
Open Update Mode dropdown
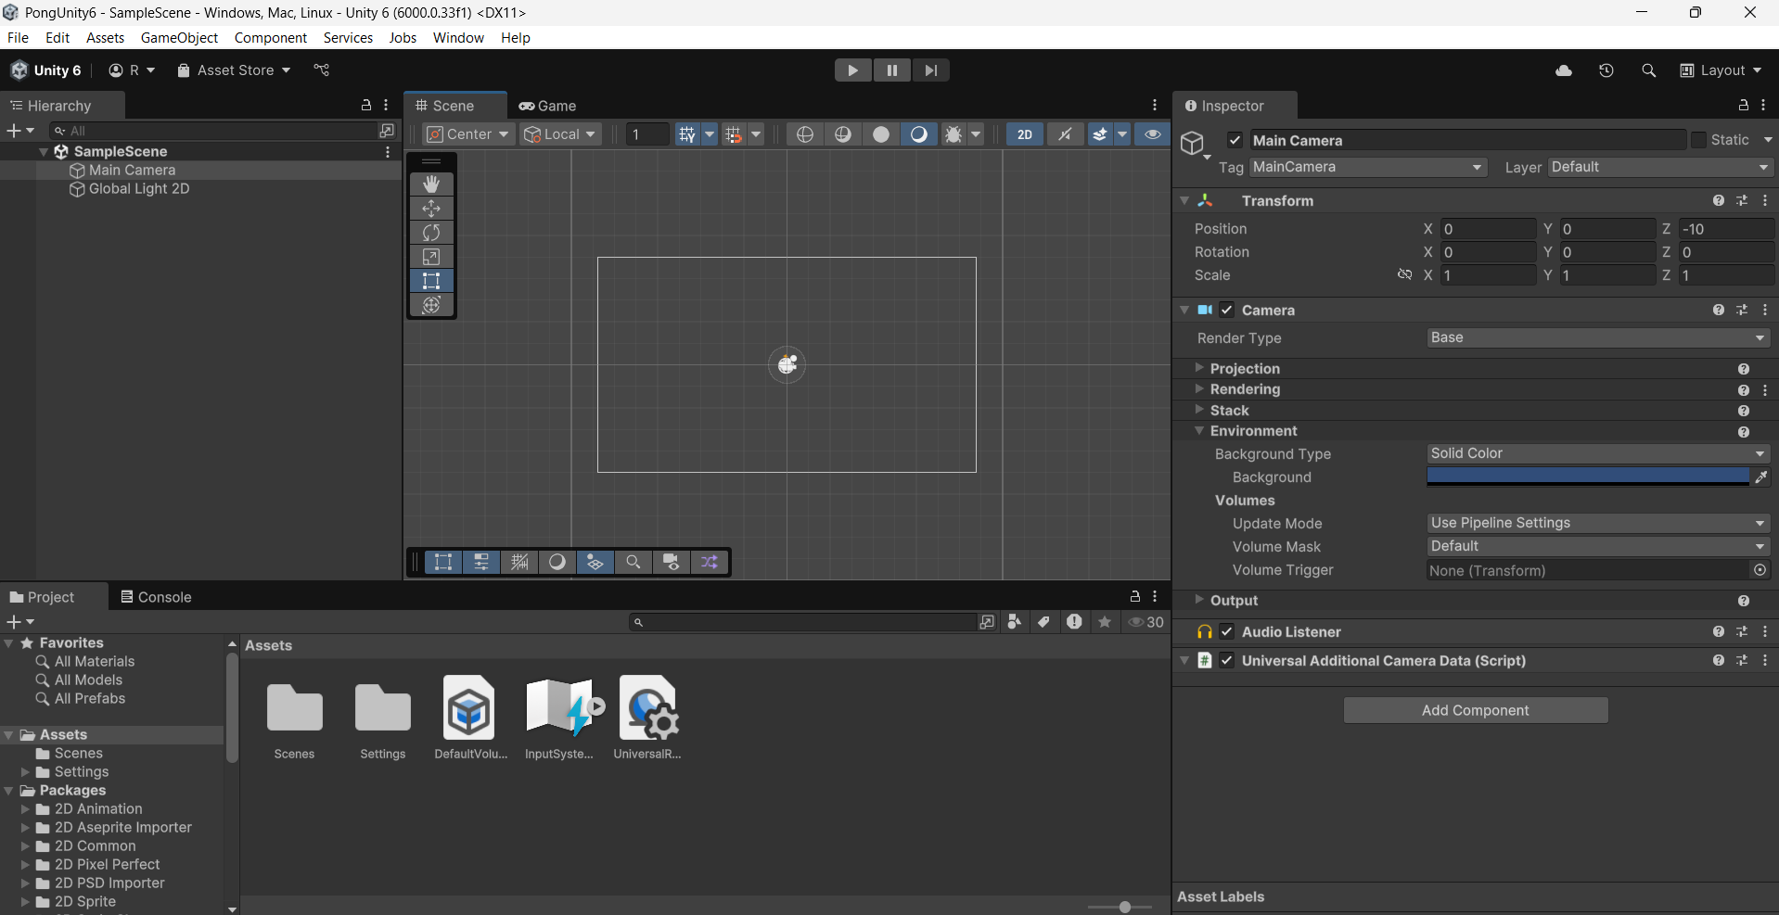(1598, 523)
